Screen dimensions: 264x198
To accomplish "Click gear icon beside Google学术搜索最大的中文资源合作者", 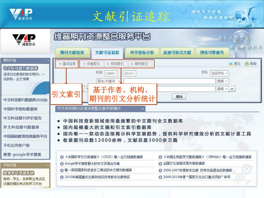I will coord(62,164).
